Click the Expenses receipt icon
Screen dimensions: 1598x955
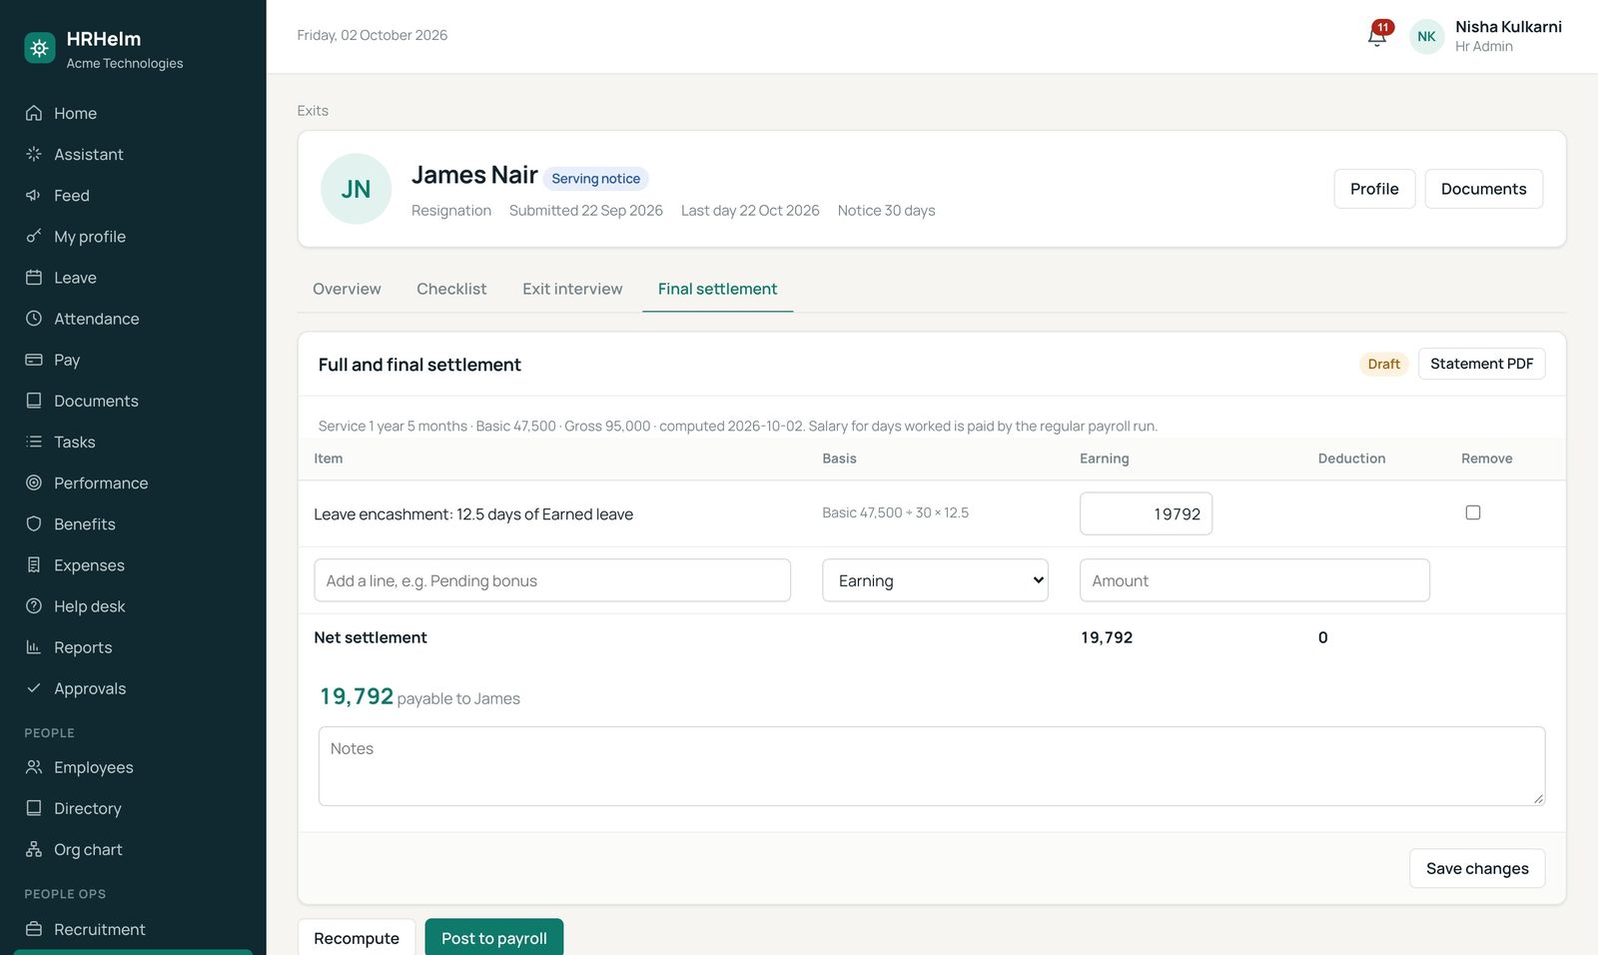pos(34,564)
